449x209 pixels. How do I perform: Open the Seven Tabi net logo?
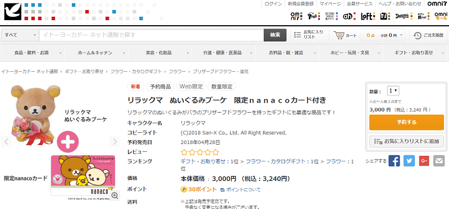coord(423,16)
